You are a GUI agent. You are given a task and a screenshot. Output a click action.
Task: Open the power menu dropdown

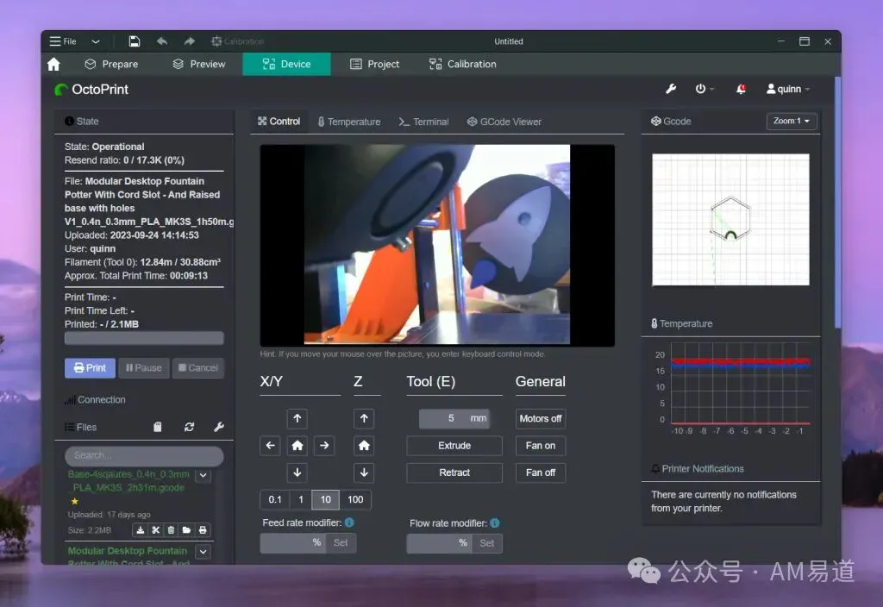(x=705, y=89)
